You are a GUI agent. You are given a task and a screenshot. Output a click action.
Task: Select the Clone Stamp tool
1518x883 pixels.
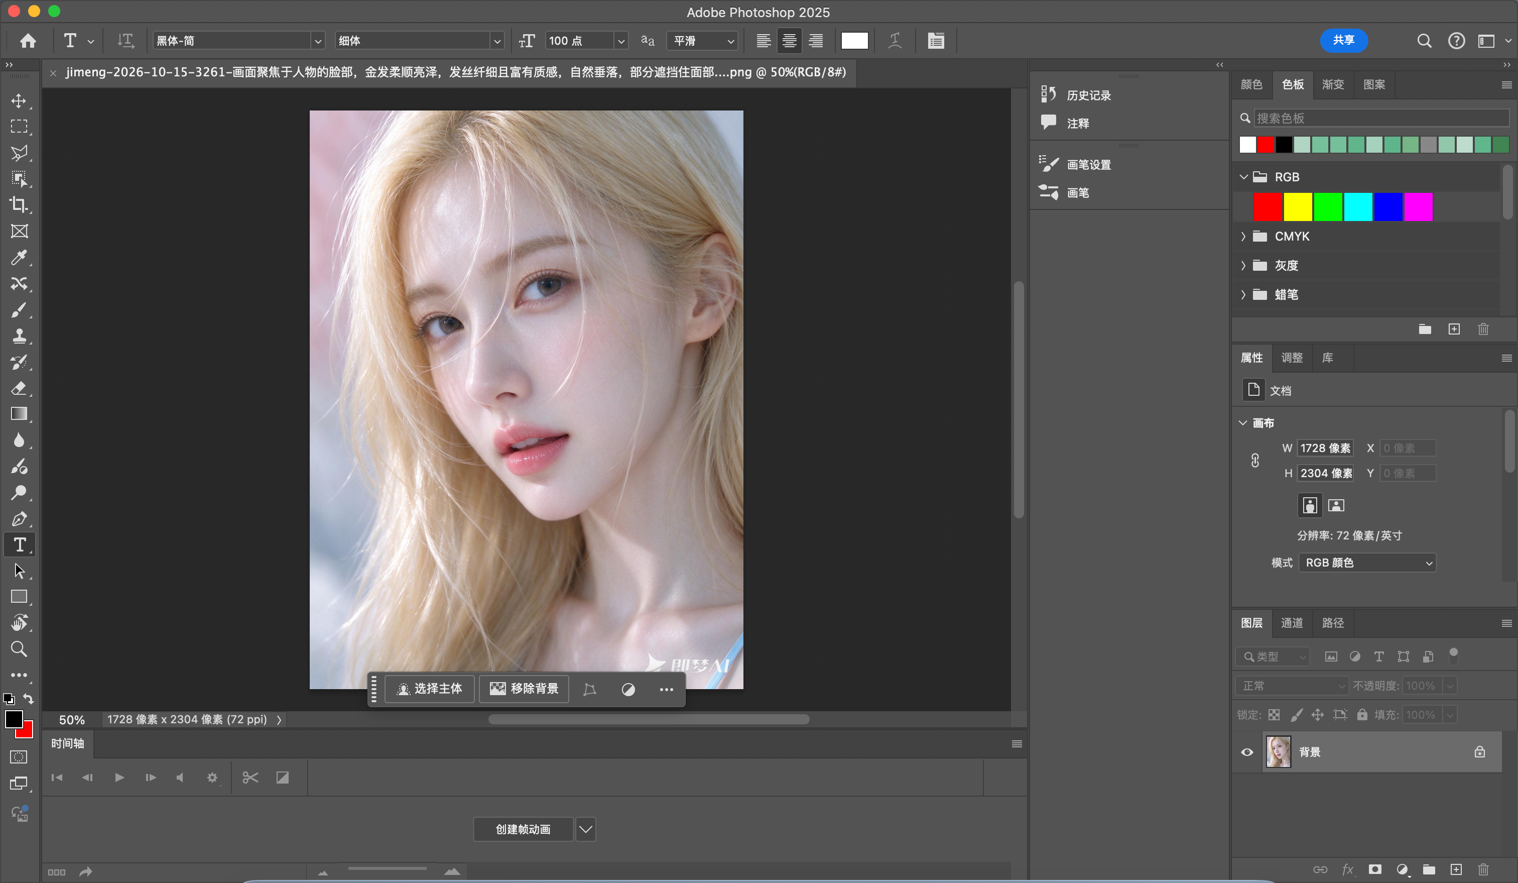[19, 336]
